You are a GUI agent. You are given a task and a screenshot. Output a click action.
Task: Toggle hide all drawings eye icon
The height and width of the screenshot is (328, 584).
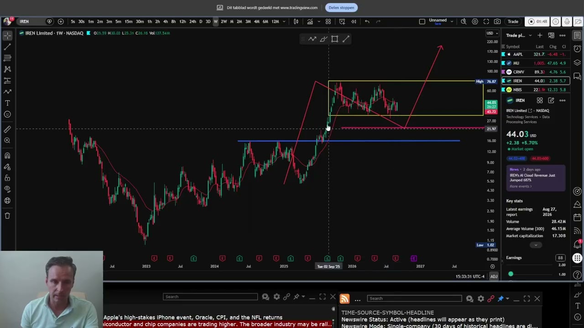pyautogui.click(x=7, y=189)
